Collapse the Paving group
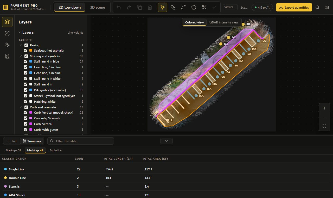 (x=21, y=45)
